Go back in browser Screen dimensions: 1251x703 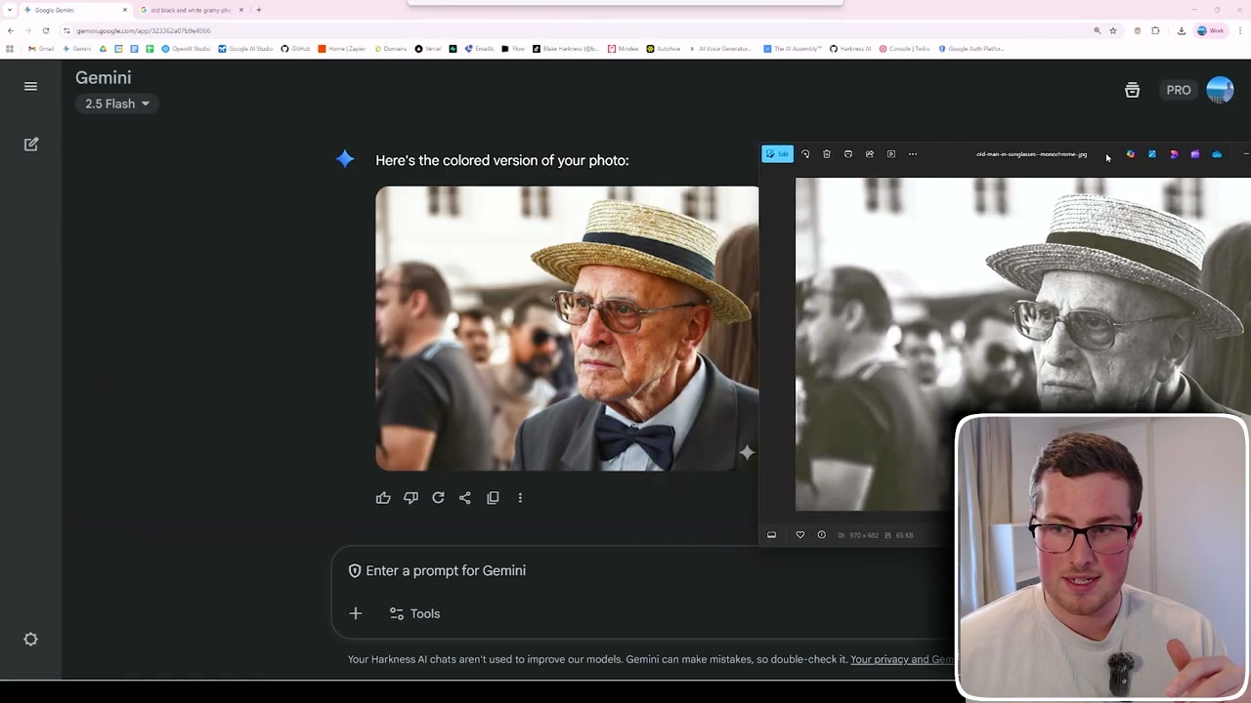tap(10, 30)
